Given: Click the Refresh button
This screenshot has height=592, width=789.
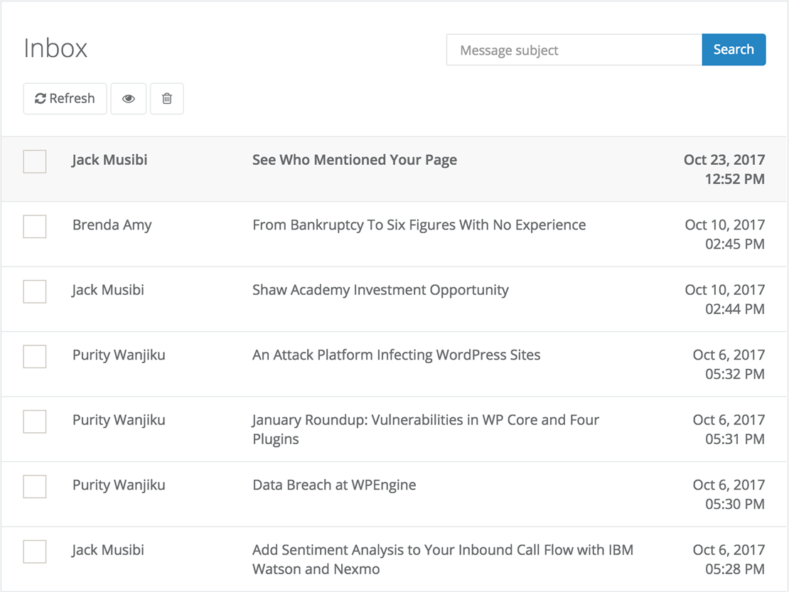Looking at the screenshot, I should point(65,99).
